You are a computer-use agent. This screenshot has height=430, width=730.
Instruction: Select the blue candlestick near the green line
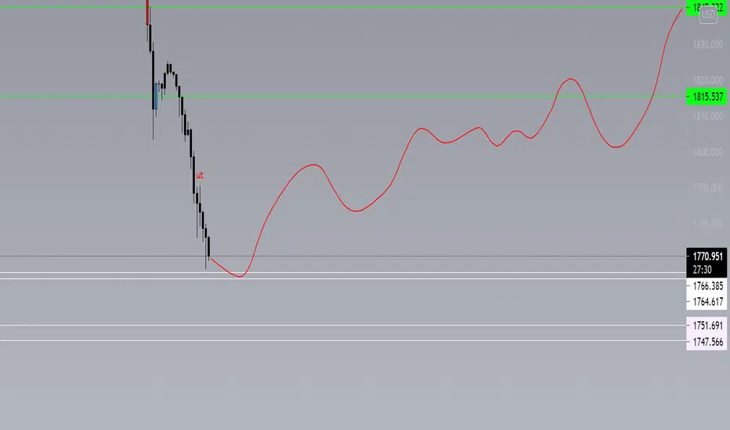pyautogui.click(x=156, y=96)
